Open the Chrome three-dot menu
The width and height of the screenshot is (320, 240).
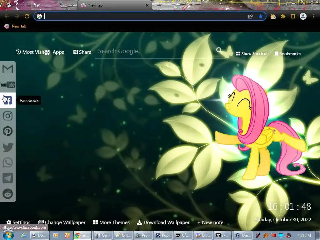313,16
